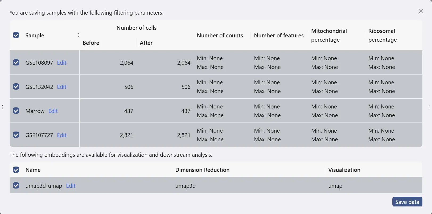432x214 pixels.
Task: Close the save samples dialog
Action: [x=421, y=11]
